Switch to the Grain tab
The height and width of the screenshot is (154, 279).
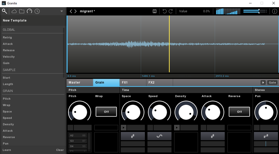[106, 83]
